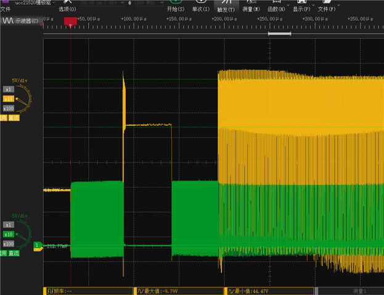The height and width of the screenshot is (295, 384).
Task: Click the 最大值 -9.79V measurement box
Action: click(x=179, y=291)
